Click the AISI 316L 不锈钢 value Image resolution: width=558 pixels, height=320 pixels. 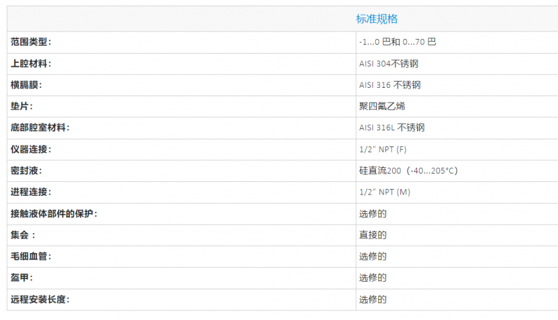pyautogui.click(x=392, y=128)
